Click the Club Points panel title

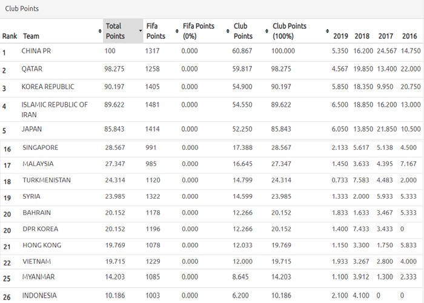tap(24, 9)
